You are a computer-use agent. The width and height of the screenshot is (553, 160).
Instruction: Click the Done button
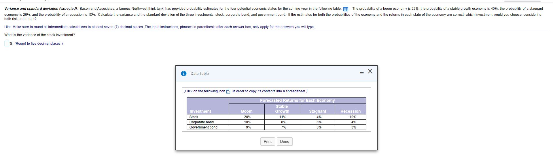point(285,141)
